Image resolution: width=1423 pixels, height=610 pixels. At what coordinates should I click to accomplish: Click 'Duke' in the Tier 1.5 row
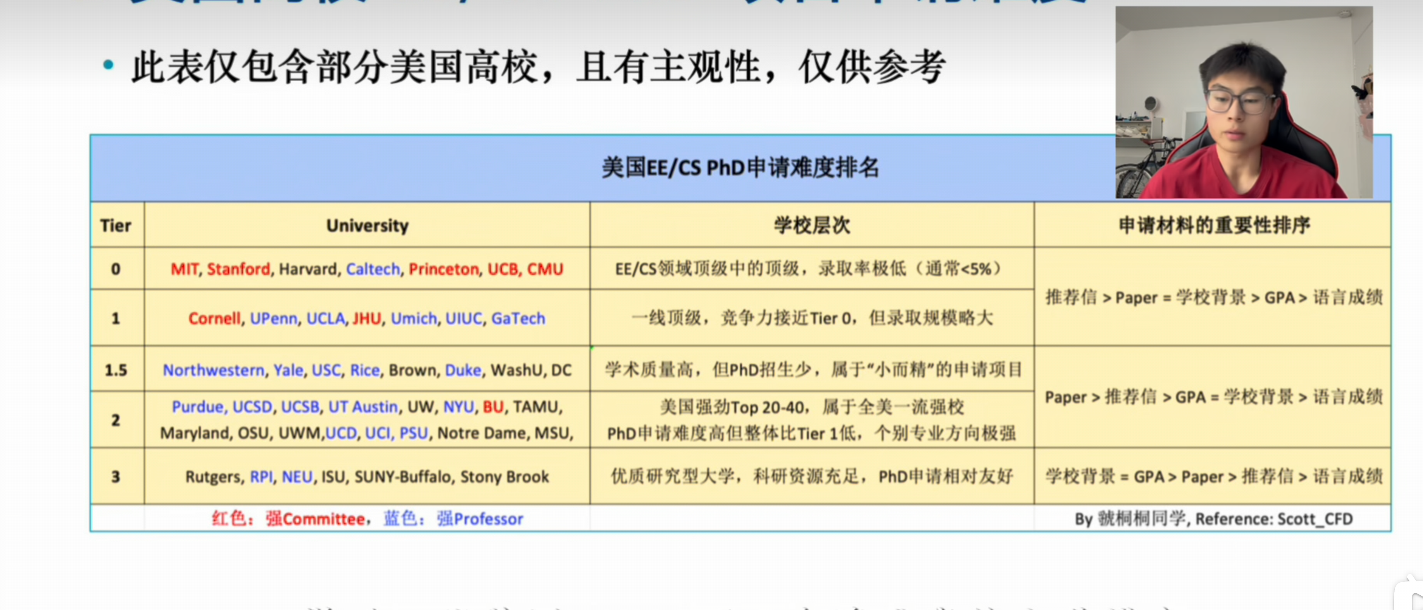(x=463, y=370)
